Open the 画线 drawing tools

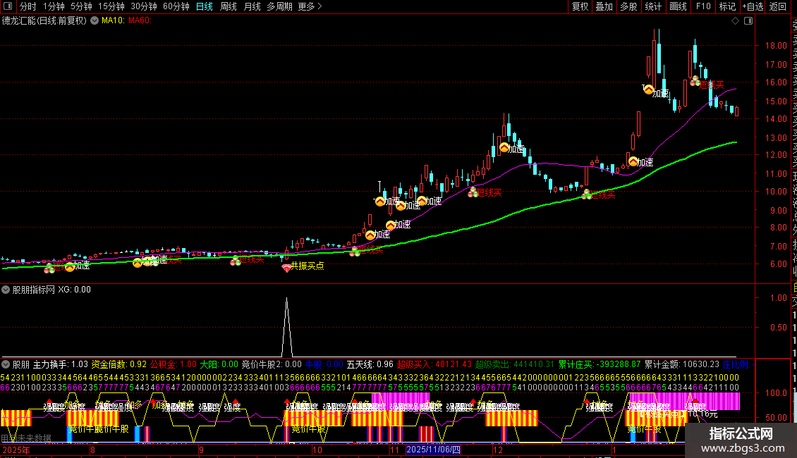(678, 6)
